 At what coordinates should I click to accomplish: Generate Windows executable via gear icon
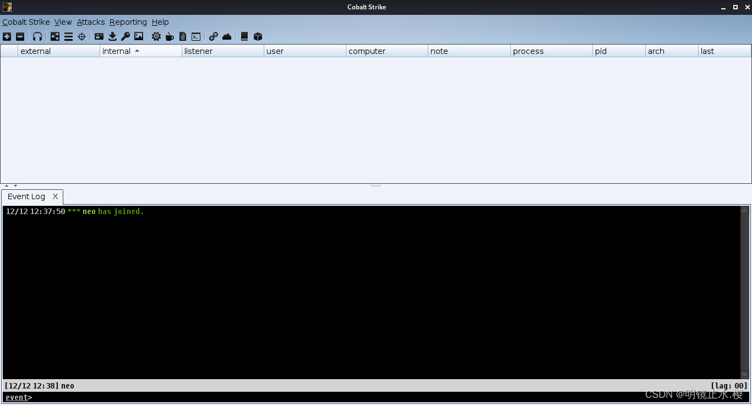click(156, 37)
